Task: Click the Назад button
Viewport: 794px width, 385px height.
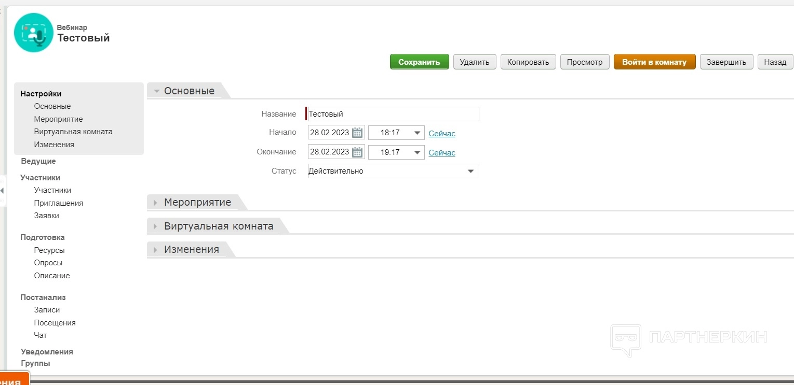Action: coord(775,62)
